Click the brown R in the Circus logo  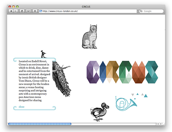point(112,72)
